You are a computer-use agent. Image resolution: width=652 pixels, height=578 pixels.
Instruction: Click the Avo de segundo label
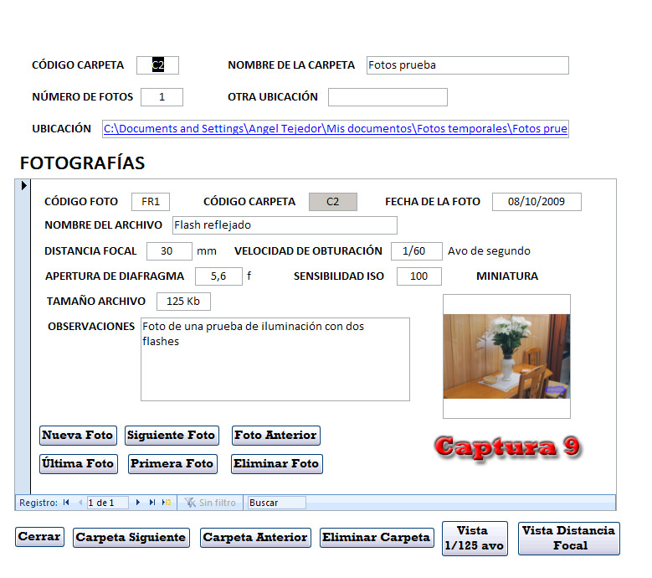tap(489, 251)
